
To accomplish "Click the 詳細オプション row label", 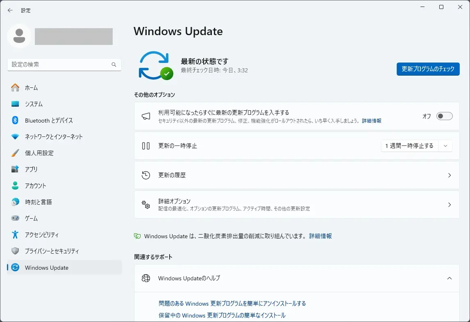I will (175, 201).
